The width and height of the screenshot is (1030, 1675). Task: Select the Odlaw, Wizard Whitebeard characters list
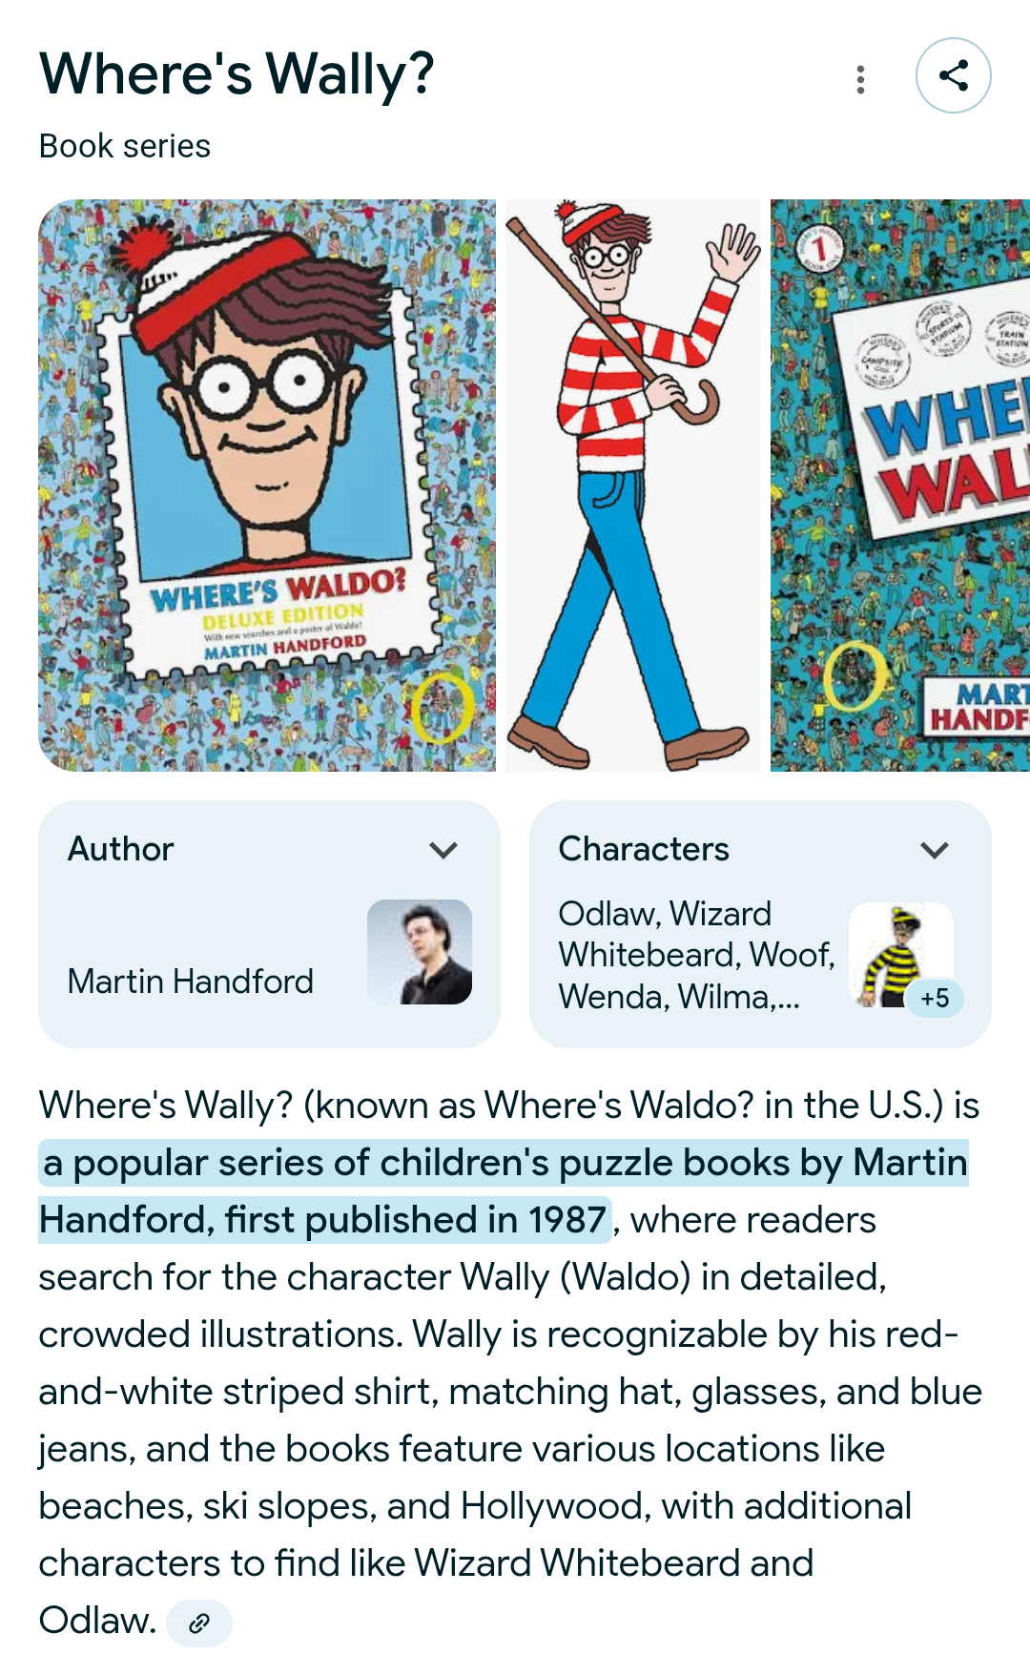(696, 955)
